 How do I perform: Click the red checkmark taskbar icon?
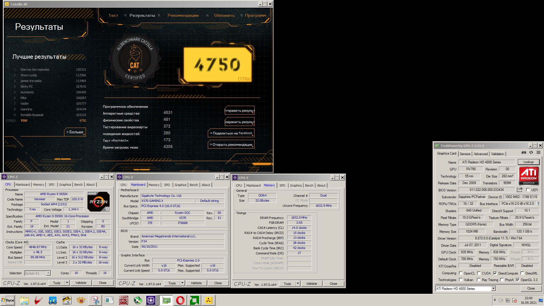38,300
